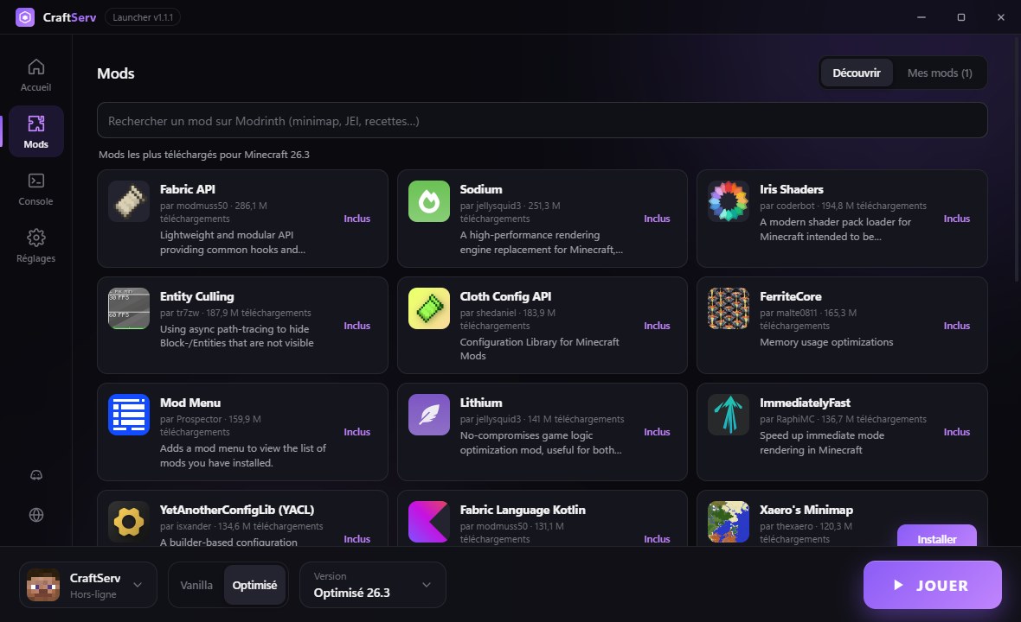The width and height of the screenshot is (1021, 622).
Task: Click the Mod Menu title
Action: click(190, 403)
